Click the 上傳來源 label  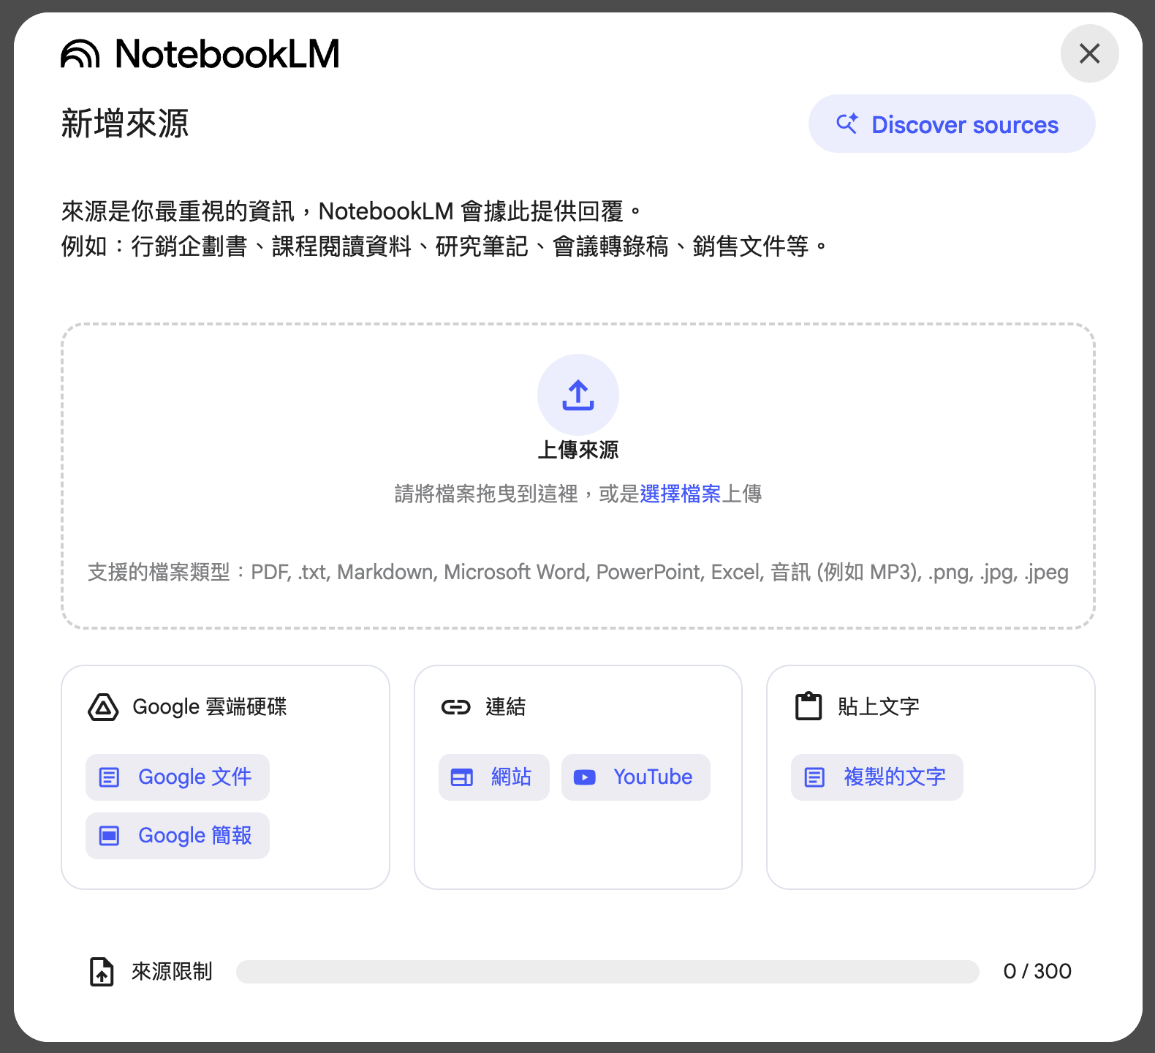coord(577,450)
